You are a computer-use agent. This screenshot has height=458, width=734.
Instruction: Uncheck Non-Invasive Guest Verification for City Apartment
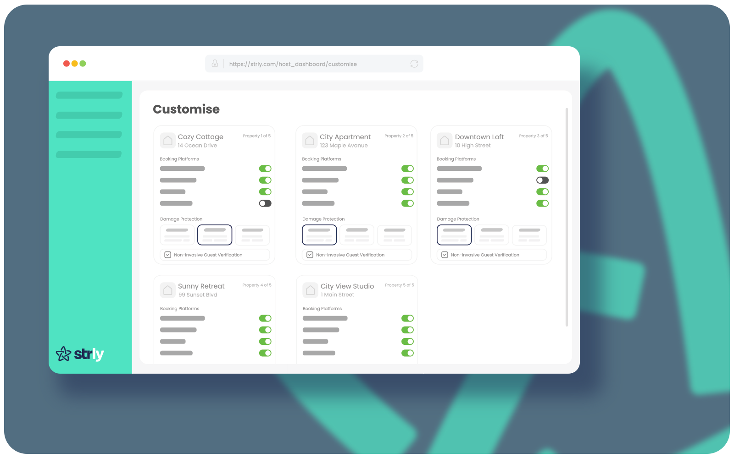(310, 254)
